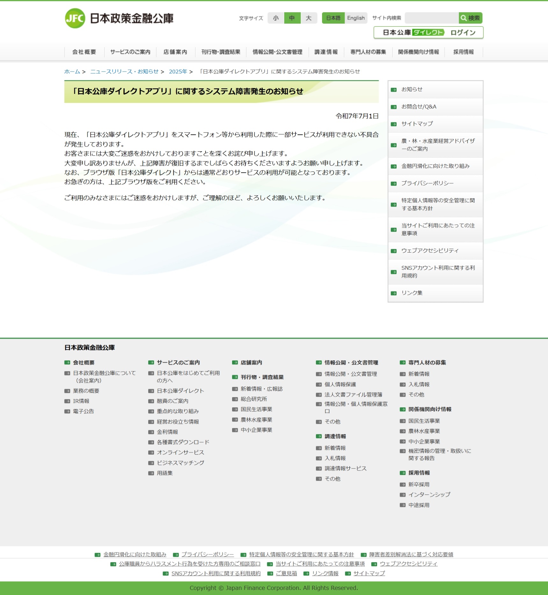Click arrow icon beside sidebar お知らせ
Viewport: 548px width, 595px height.
pyautogui.click(x=394, y=90)
